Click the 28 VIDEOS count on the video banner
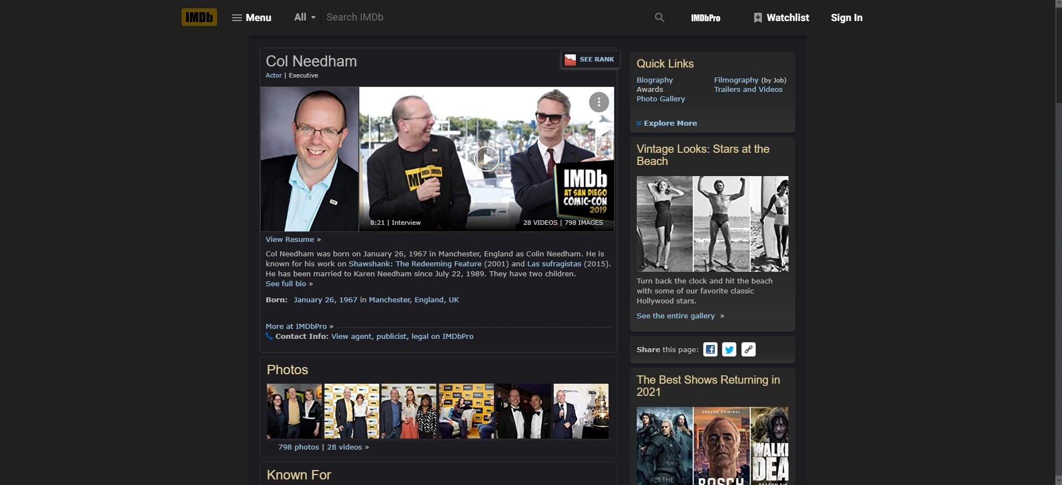The width and height of the screenshot is (1062, 485). point(540,223)
